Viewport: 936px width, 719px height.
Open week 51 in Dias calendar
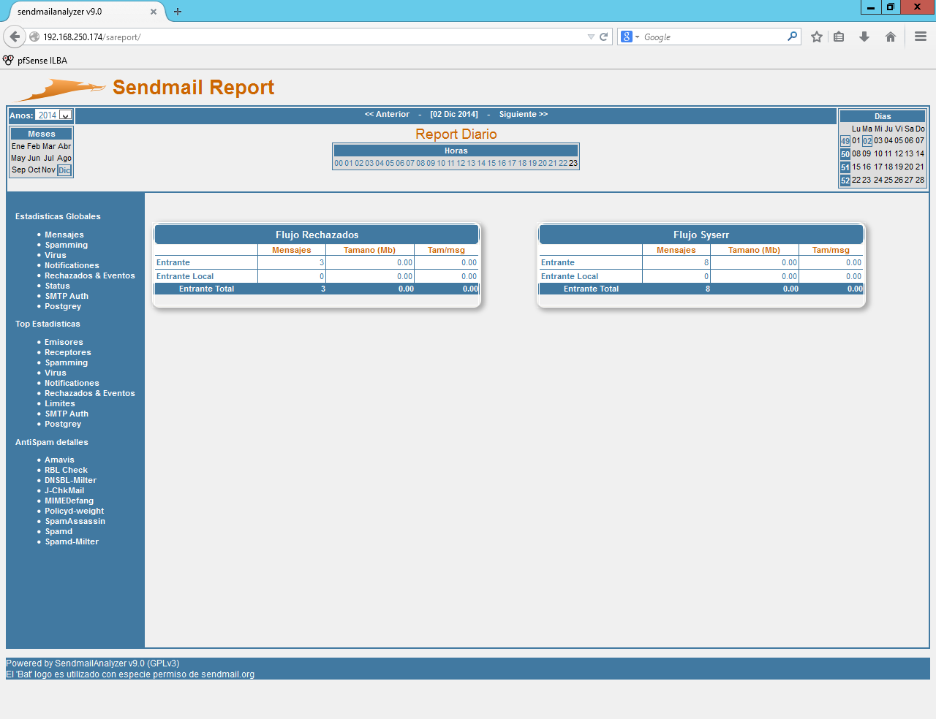845,167
